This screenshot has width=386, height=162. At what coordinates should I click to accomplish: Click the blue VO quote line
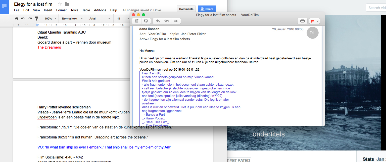pos(104,147)
